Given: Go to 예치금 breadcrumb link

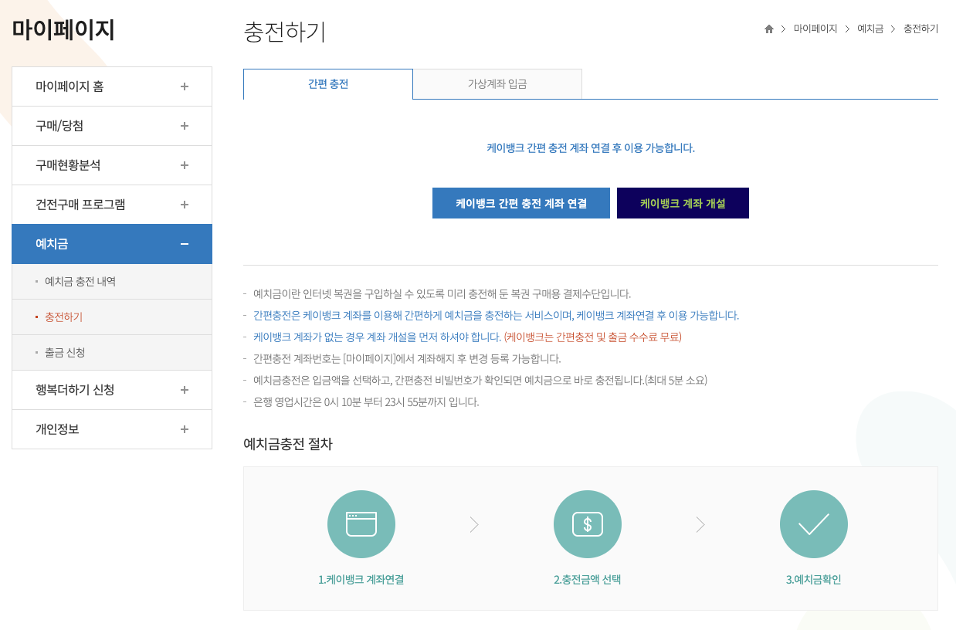Looking at the screenshot, I should click(x=870, y=29).
